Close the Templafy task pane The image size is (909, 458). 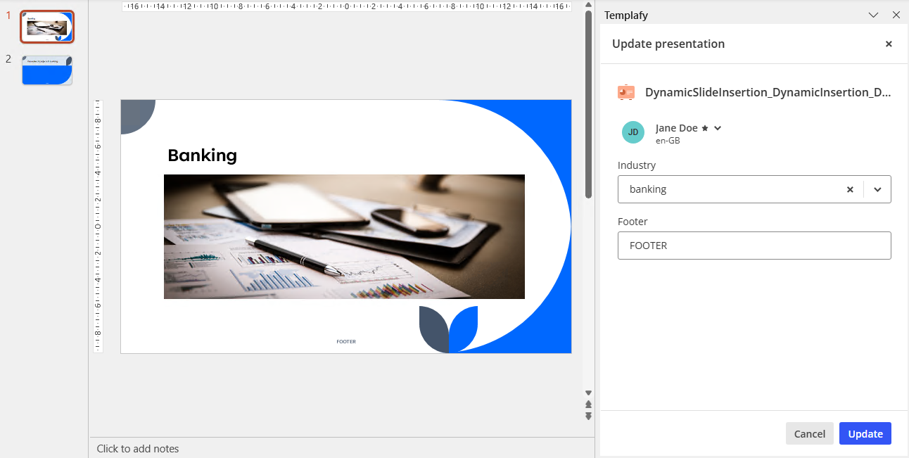896,15
